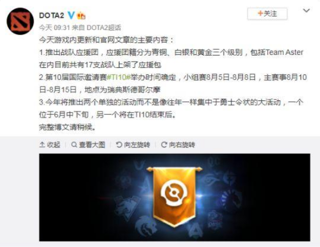Screen dimensions: 320x247
Task: Click the orange membership badge icon
Action: 81,16
